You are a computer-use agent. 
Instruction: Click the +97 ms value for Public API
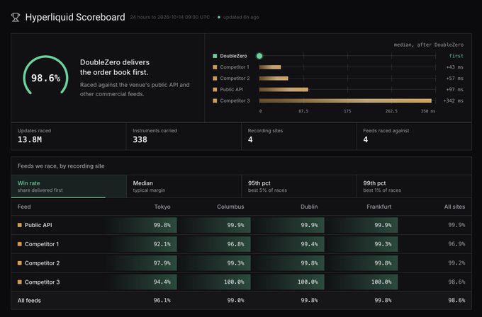[454, 89]
